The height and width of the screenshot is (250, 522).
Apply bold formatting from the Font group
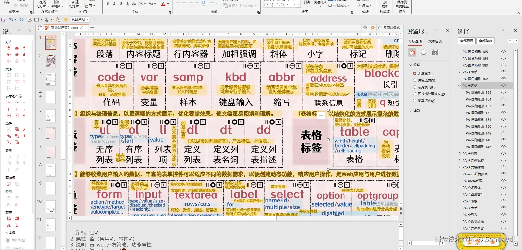coord(107,3)
